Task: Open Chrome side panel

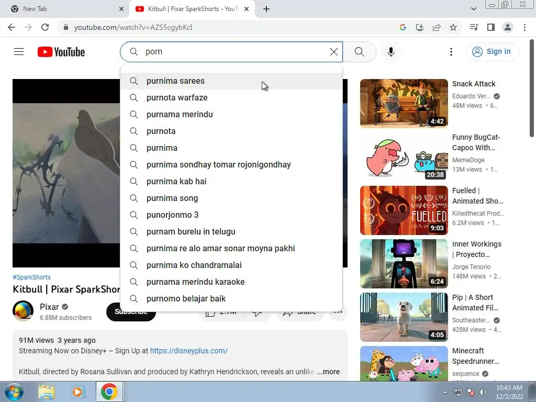Action: (x=491, y=27)
